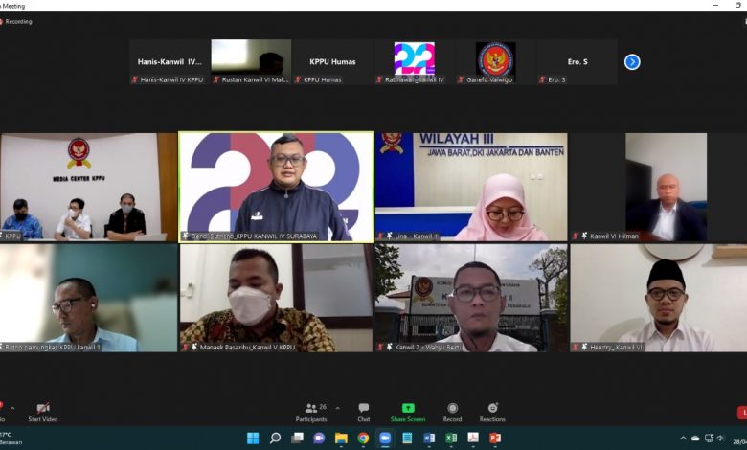Open File Explorer from the taskbar
Screen dimensions: 747x450
[x=341, y=439]
